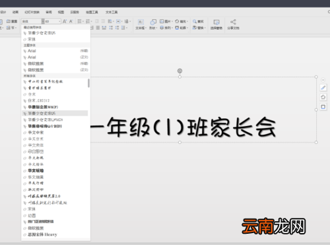The image size is (330, 245).
Task: Open the 选择窗格 selection pane
Action: click(x=216, y=24)
